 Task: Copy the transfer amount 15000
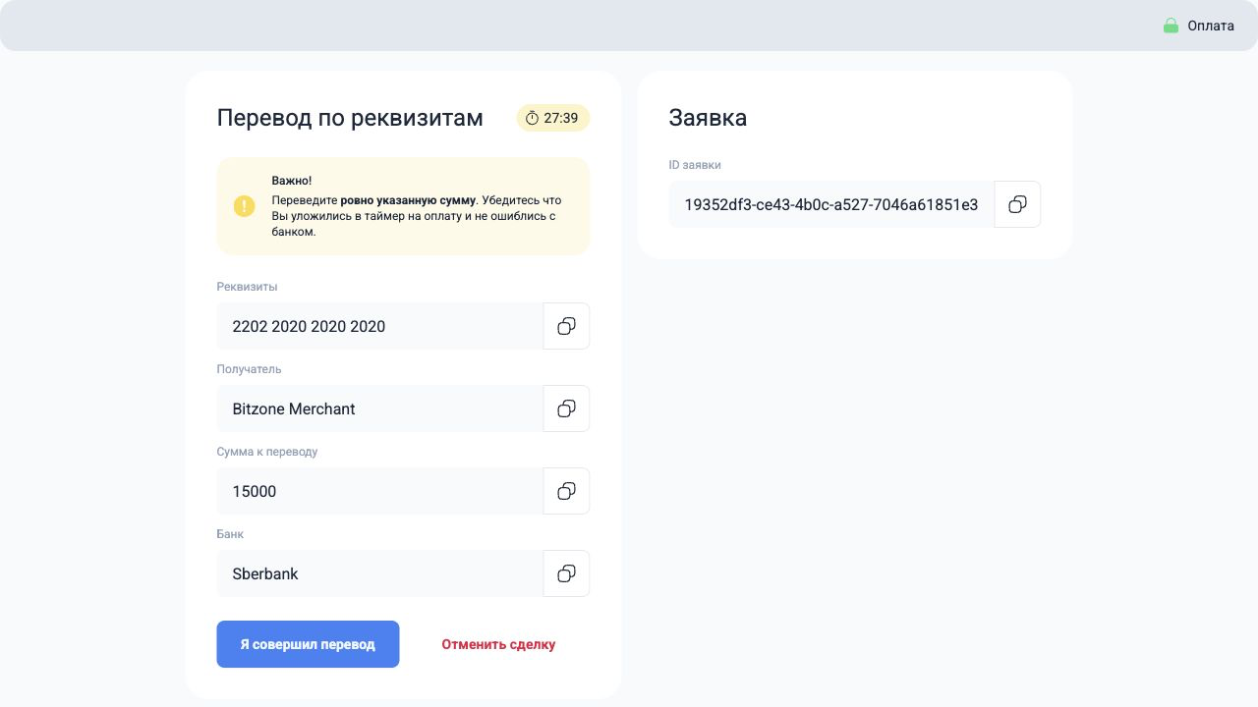(x=566, y=491)
